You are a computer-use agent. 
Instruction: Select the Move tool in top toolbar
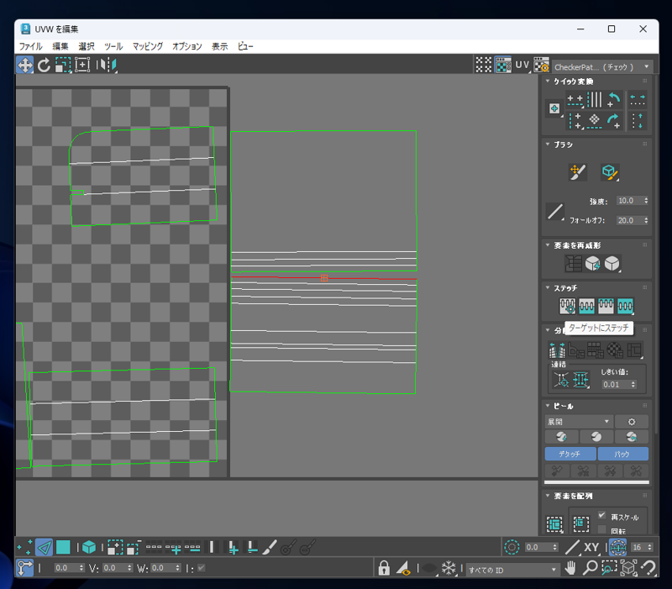pos(25,66)
